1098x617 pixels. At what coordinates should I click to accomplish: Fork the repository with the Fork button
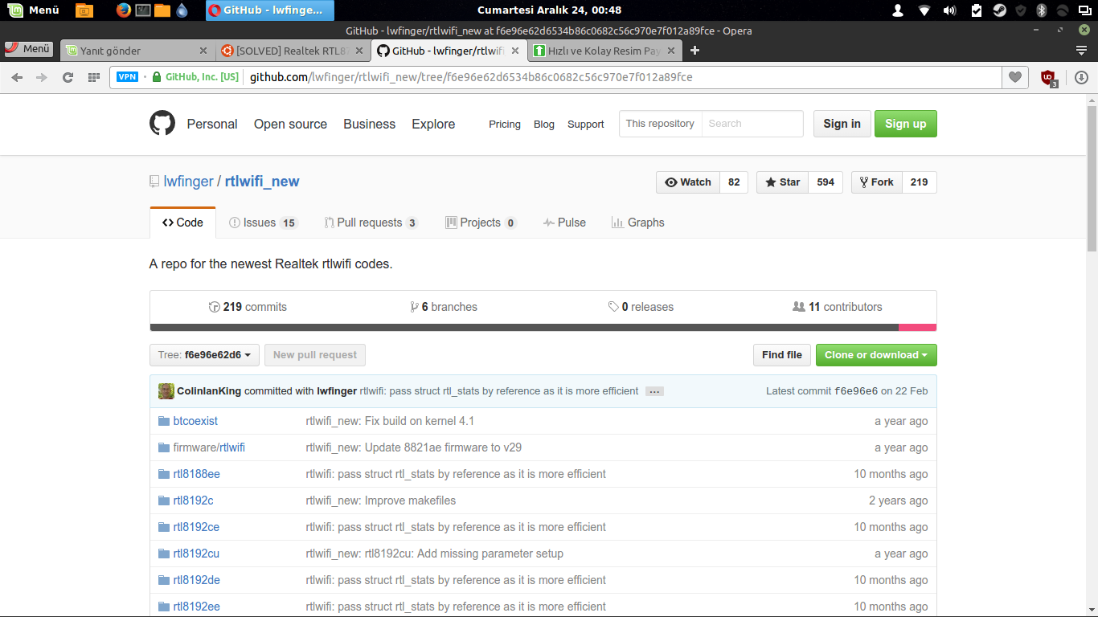(x=877, y=182)
